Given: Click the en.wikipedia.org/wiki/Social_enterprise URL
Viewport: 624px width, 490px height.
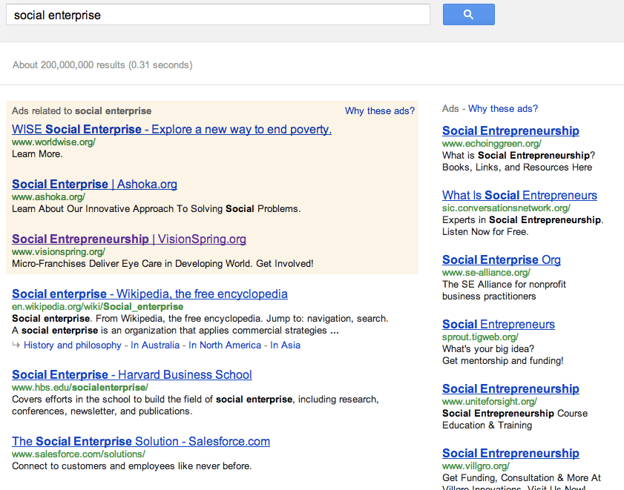Looking at the screenshot, I should (97, 307).
